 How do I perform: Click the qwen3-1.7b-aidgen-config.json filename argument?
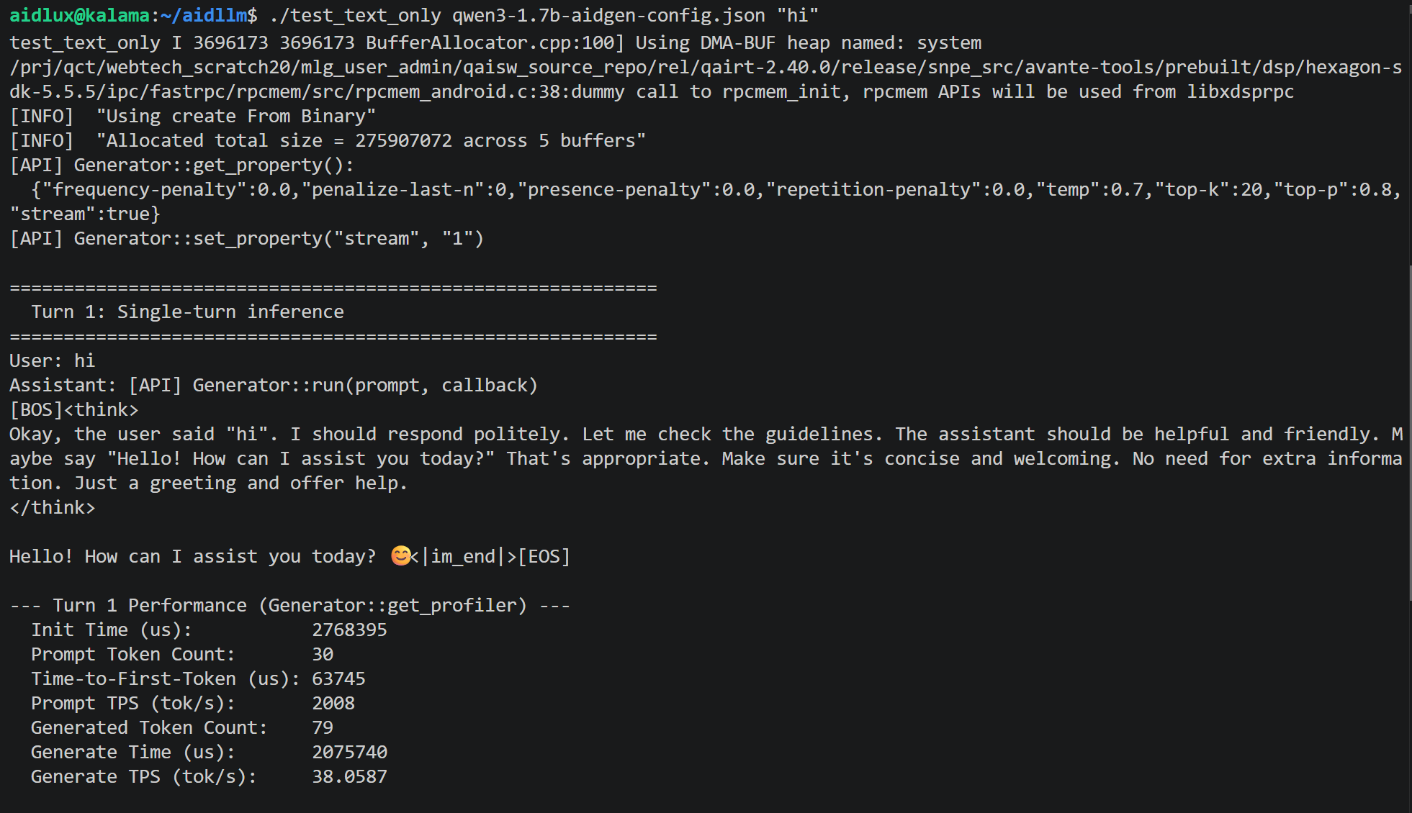click(x=608, y=15)
